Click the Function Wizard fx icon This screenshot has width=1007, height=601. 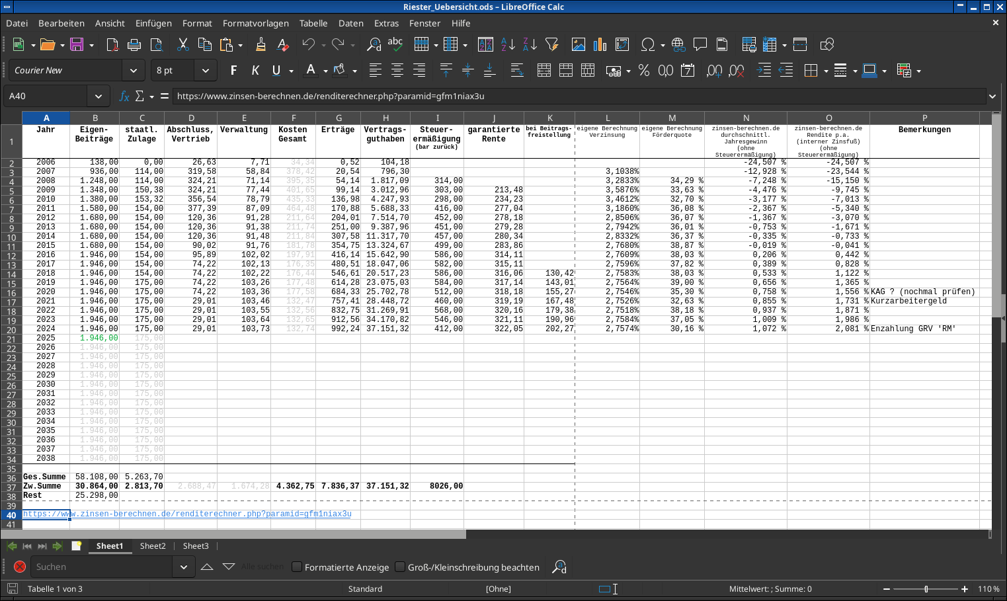click(x=124, y=97)
